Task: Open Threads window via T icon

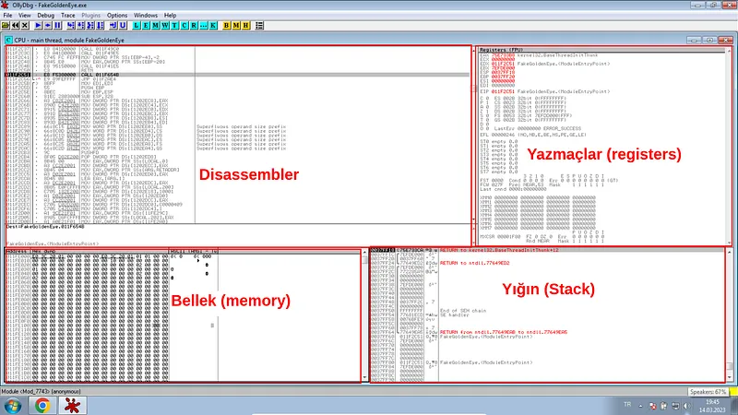Action: (x=174, y=26)
